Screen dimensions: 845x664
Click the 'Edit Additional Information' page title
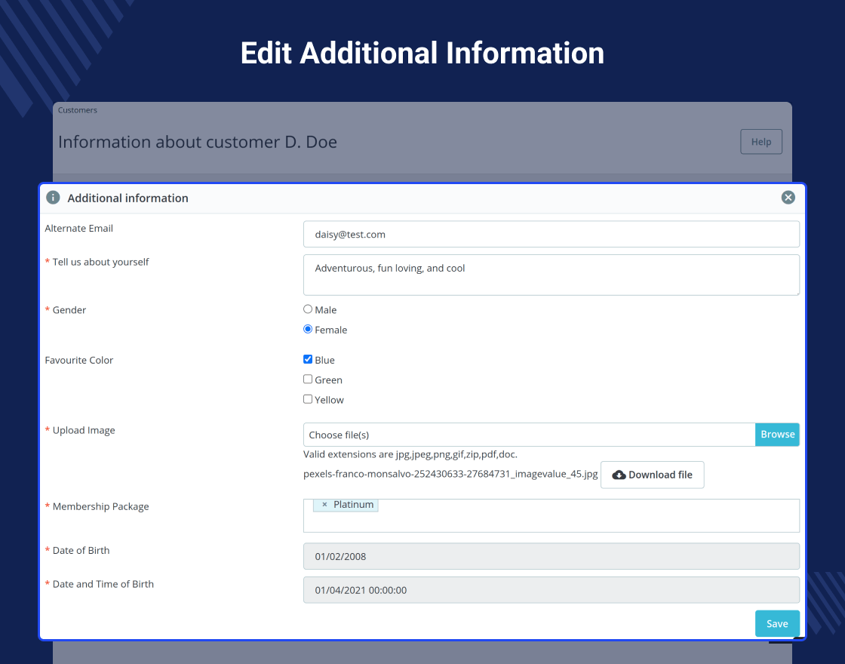422,53
